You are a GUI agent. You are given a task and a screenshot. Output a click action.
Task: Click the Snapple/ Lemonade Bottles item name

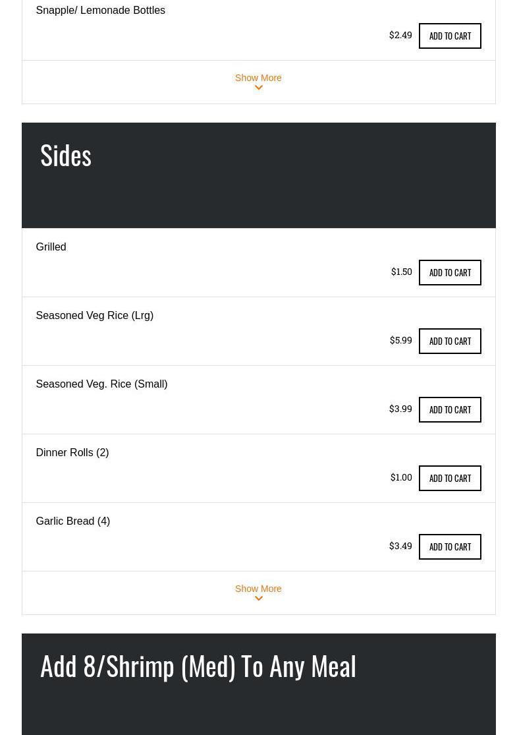click(100, 10)
